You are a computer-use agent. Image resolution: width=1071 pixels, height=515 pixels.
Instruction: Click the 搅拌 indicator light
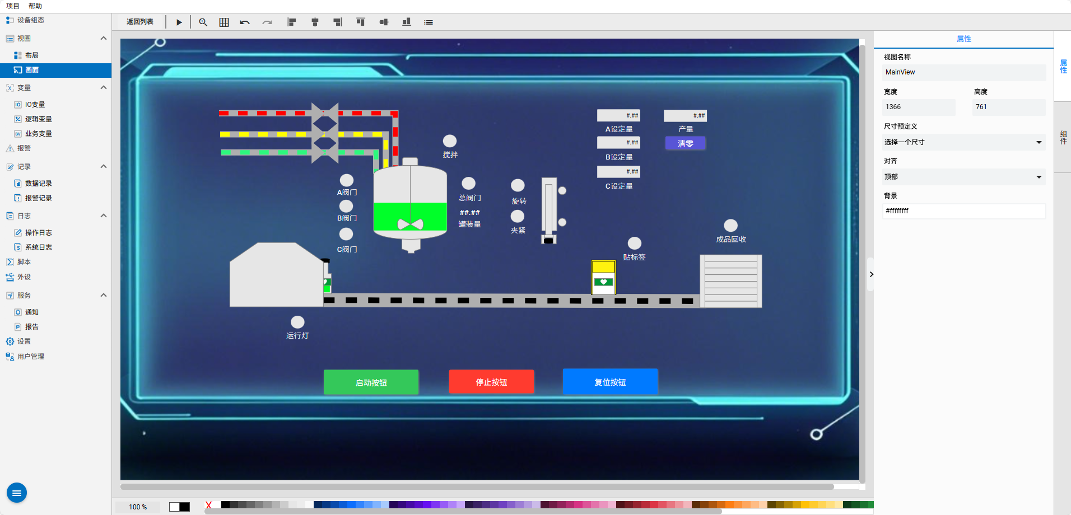(x=450, y=141)
